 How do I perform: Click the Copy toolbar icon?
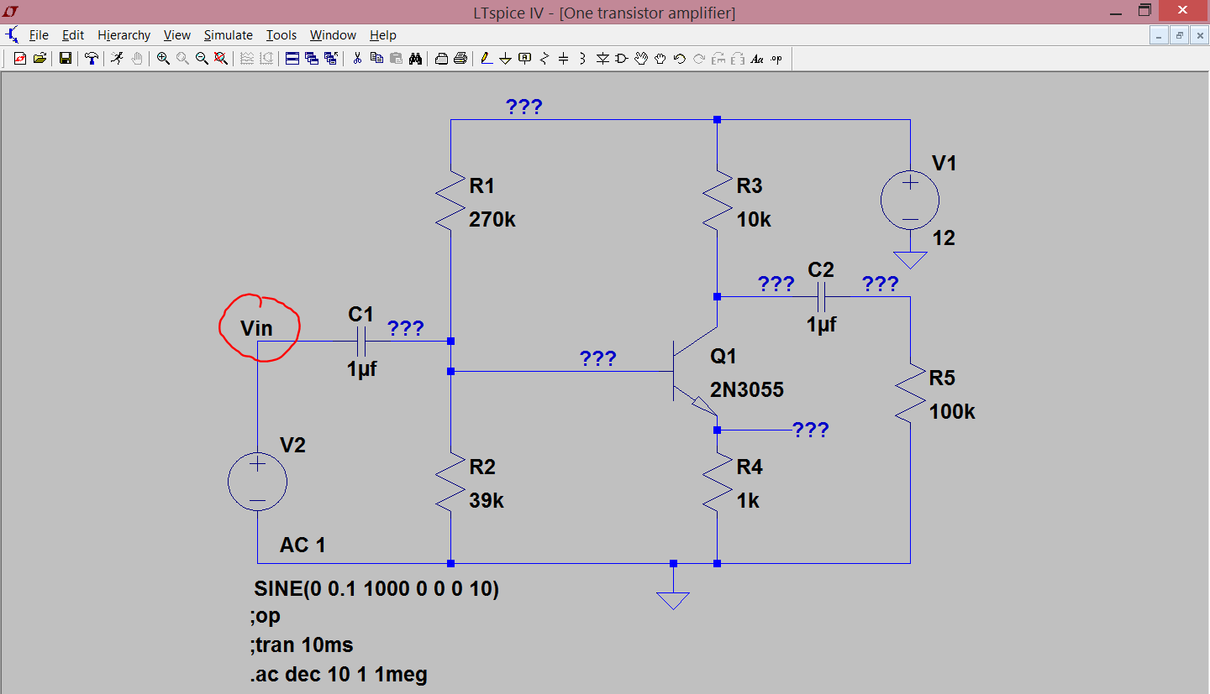(376, 59)
